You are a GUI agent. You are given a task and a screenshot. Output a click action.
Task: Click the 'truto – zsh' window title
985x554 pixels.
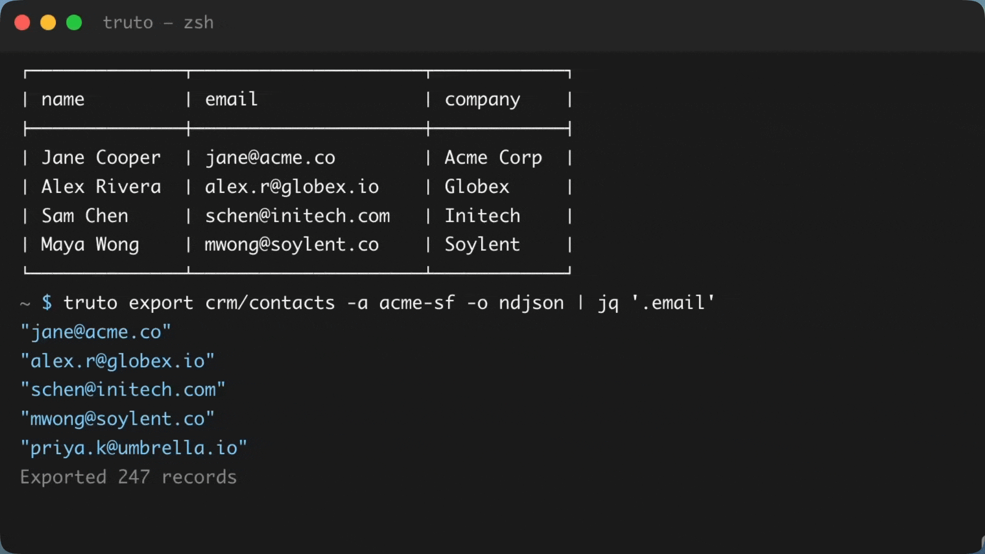pyautogui.click(x=158, y=23)
